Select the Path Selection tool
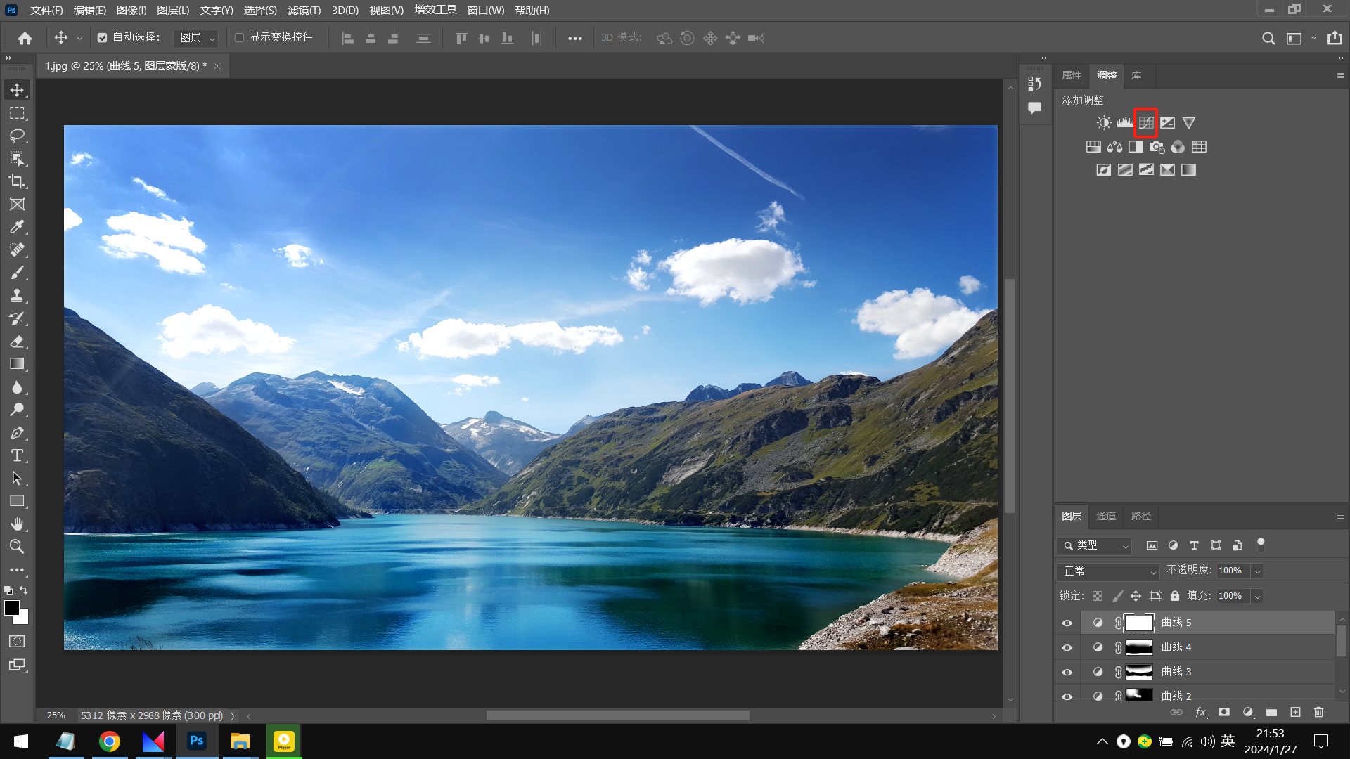This screenshot has height=759, width=1350. click(x=17, y=479)
